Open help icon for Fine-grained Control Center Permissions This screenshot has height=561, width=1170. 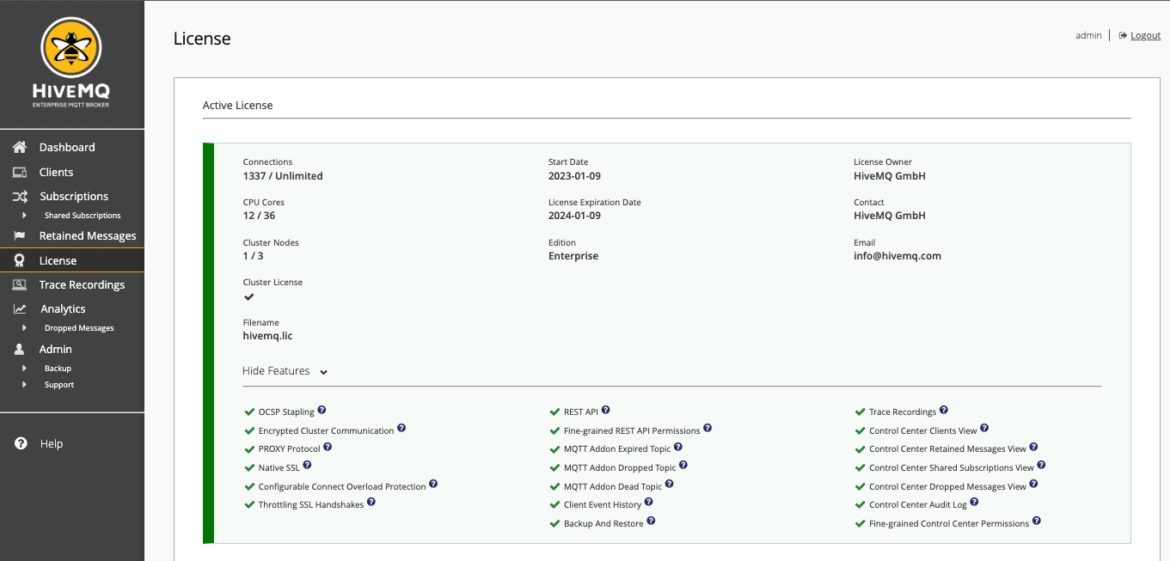tap(1037, 521)
